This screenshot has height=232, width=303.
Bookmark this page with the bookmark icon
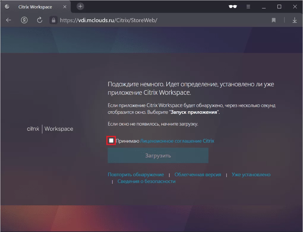click(x=274, y=20)
